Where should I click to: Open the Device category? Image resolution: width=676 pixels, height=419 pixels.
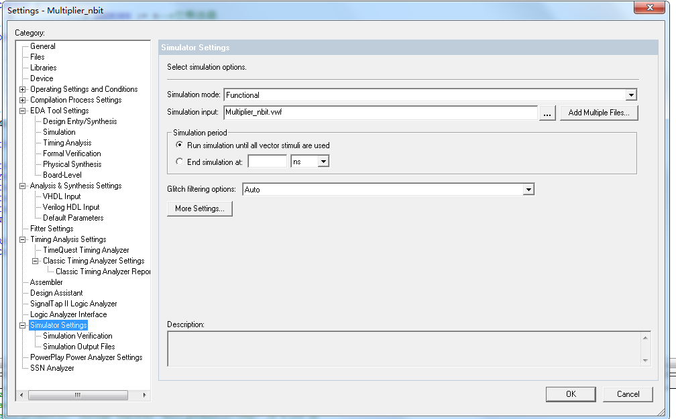click(42, 78)
